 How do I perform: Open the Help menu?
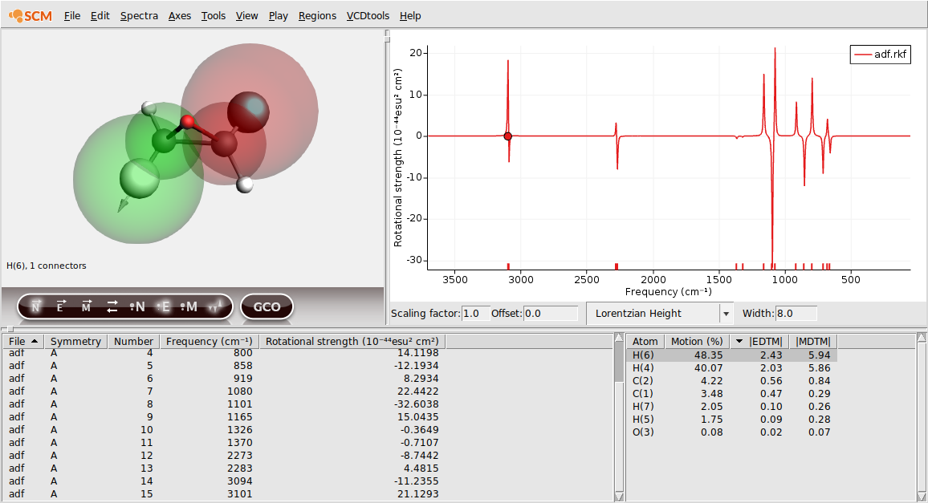410,16
